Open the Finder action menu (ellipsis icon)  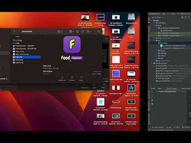pos(89,31)
